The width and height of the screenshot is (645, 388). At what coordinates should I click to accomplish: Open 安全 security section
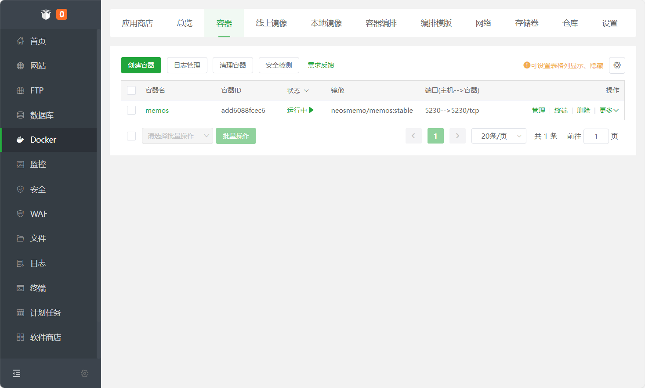48,189
